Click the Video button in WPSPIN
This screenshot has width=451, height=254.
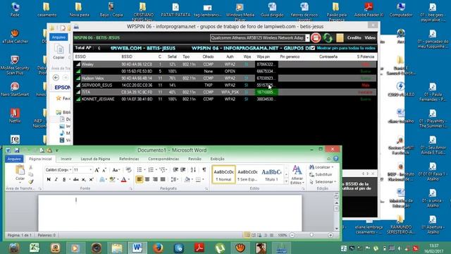click(x=370, y=37)
